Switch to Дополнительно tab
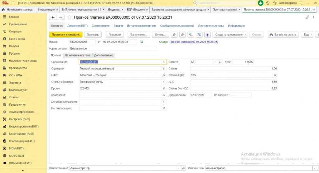The height and width of the screenshot is (173, 319). click(x=104, y=55)
